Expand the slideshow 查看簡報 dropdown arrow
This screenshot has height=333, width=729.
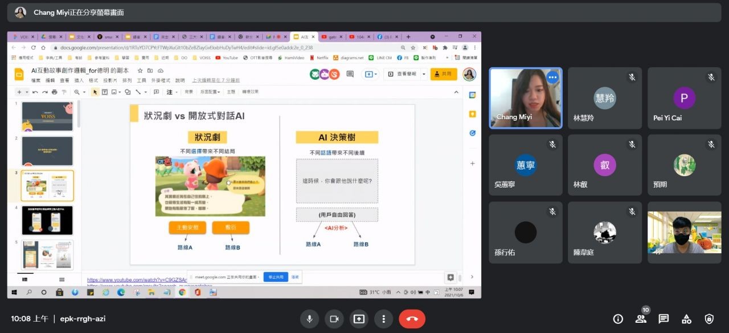(x=424, y=74)
